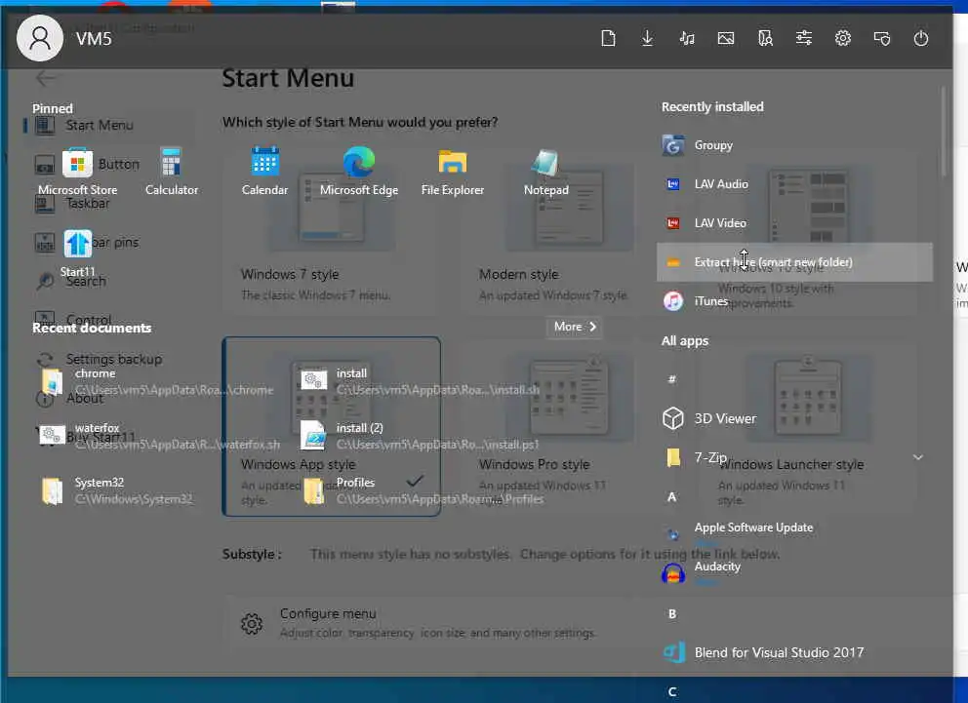Image resolution: width=968 pixels, height=703 pixels.
Task: Open recent install document (install.sh)
Action: point(420,381)
